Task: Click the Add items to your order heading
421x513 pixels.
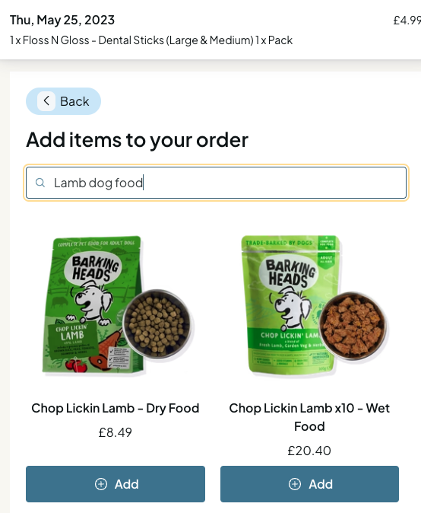Action: click(138, 140)
